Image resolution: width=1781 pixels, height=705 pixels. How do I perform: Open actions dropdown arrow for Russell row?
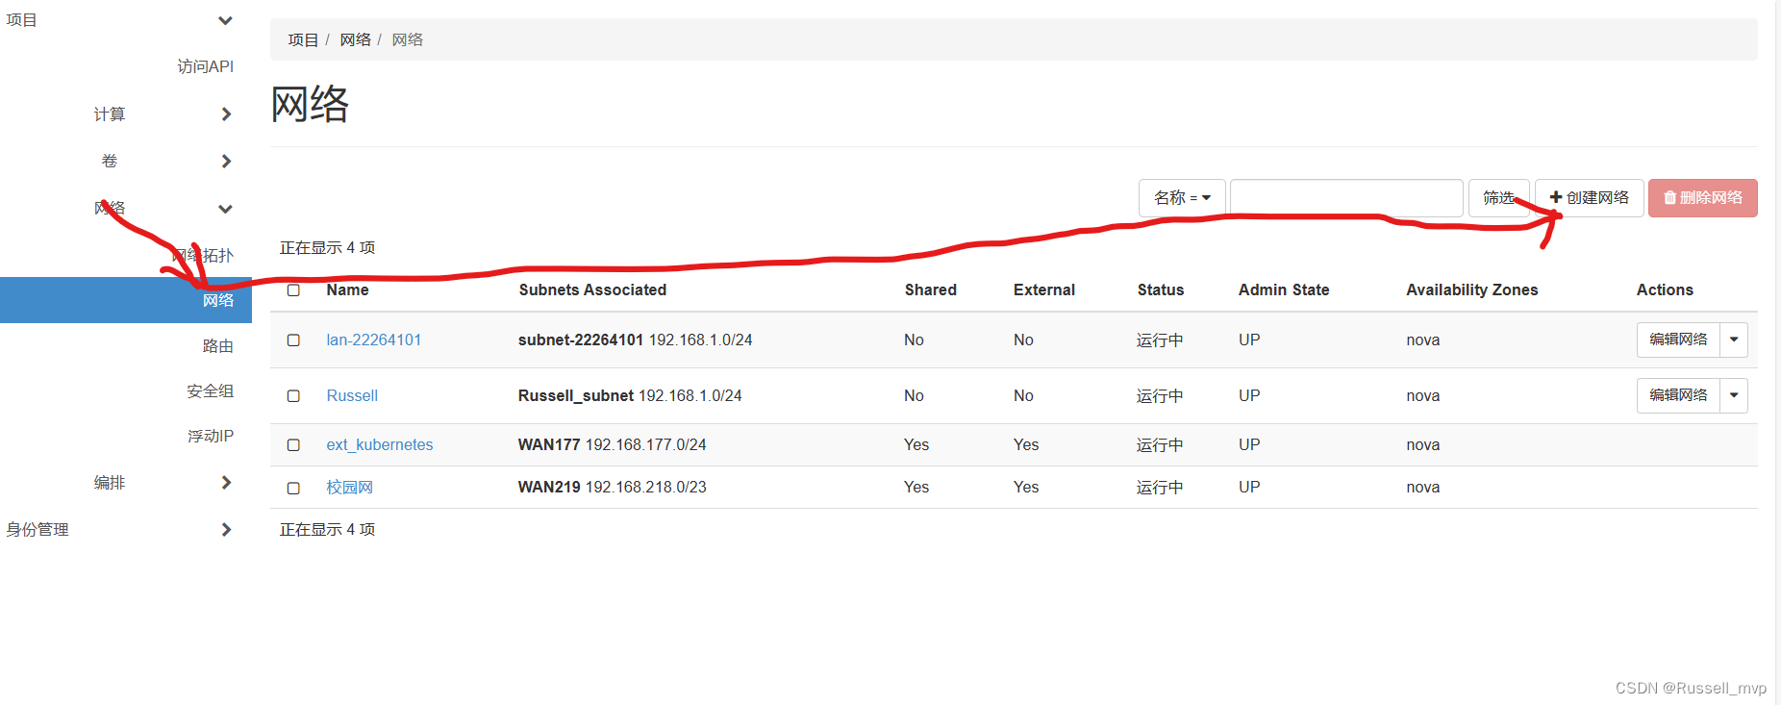(x=1734, y=395)
